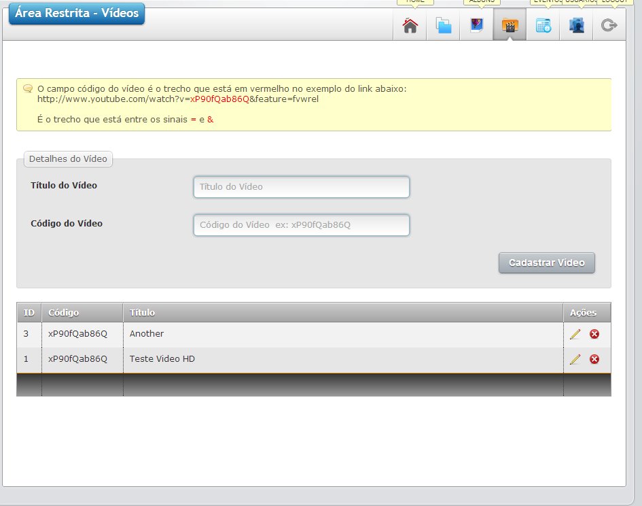Go to Álbuns photo icon
This screenshot has width=642, height=506.
click(477, 25)
